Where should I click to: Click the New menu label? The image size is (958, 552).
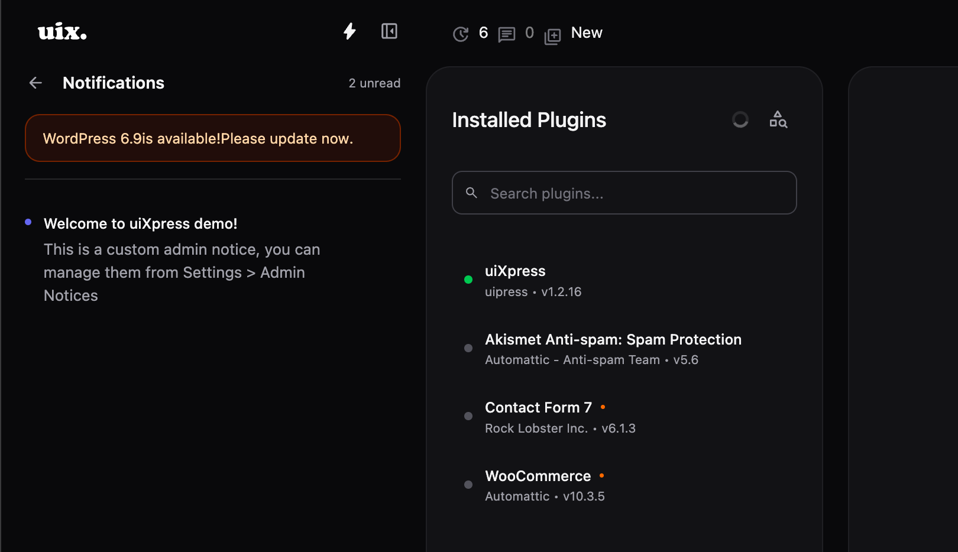tap(586, 33)
